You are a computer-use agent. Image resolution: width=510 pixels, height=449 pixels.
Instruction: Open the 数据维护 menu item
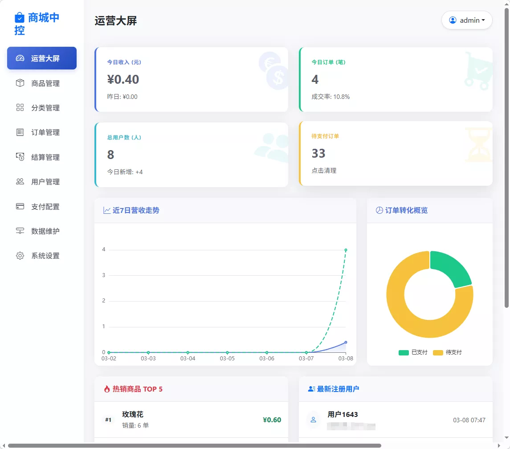(45, 231)
